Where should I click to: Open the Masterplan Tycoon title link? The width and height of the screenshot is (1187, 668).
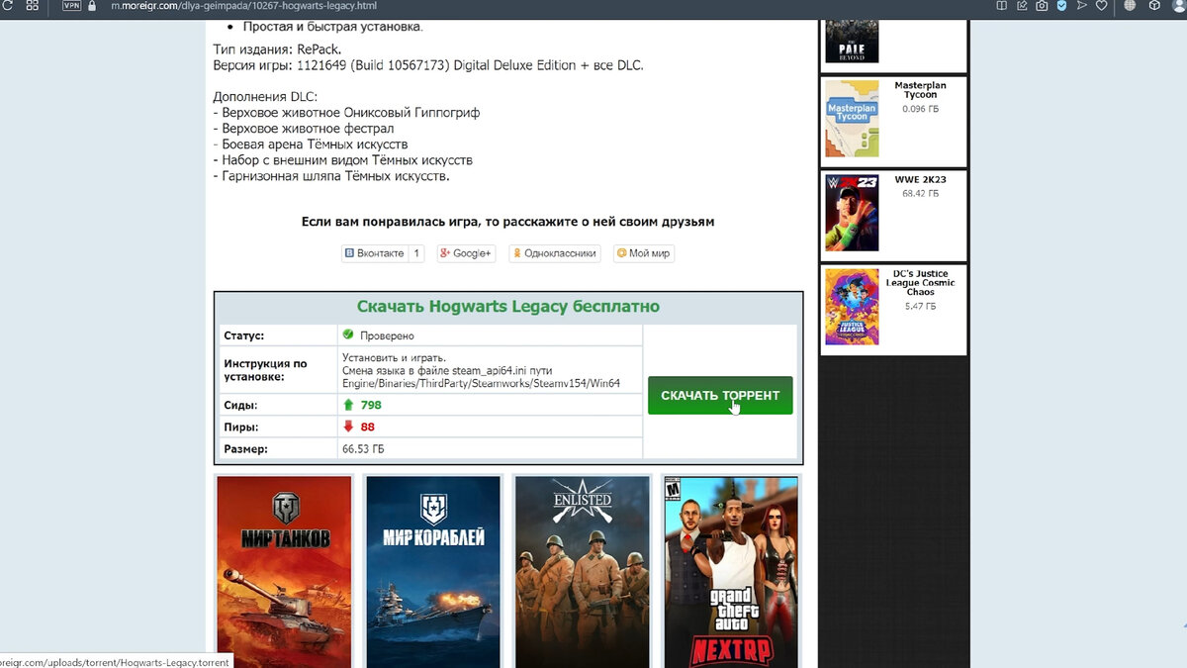pos(920,90)
